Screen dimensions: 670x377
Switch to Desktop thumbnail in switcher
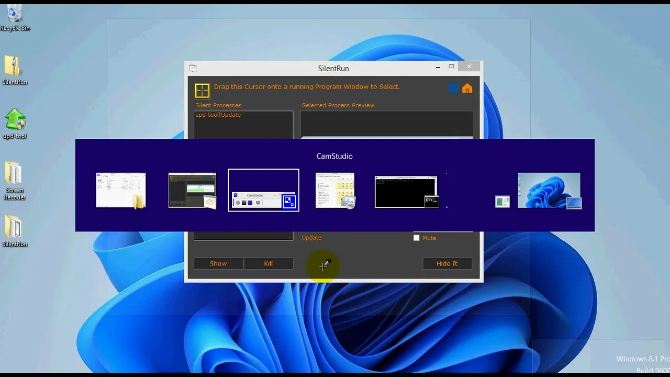549,191
